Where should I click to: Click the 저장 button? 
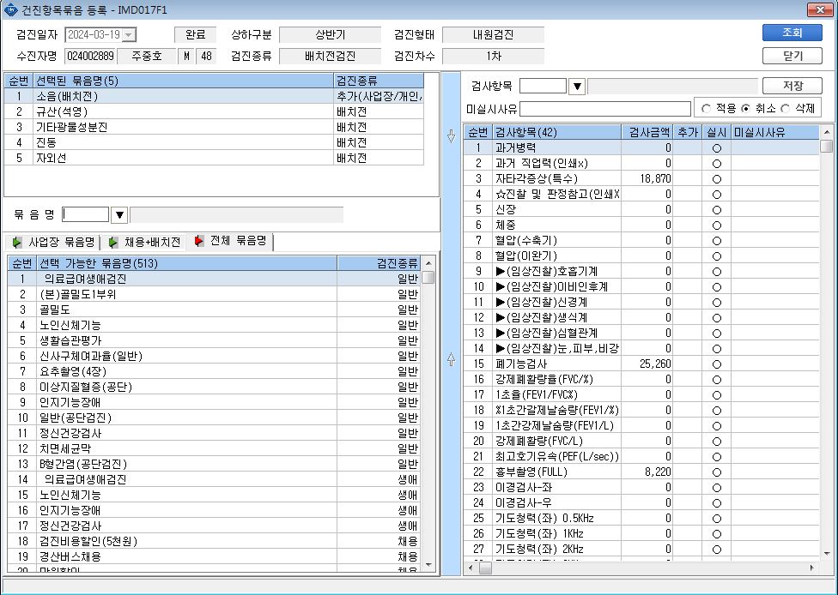pyautogui.click(x=792, y=86)
